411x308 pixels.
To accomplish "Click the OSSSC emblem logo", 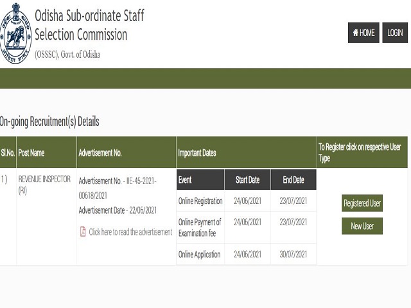I will (15, 33).
